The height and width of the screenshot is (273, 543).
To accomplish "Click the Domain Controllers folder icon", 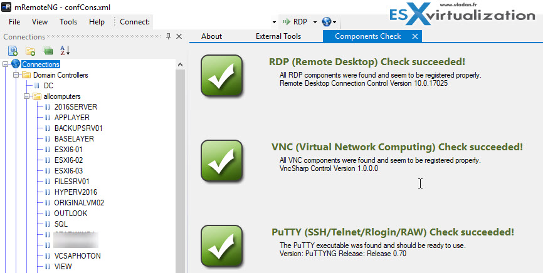I will click(26, 75).
